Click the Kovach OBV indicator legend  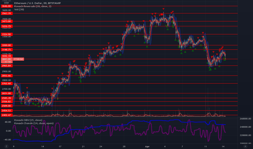click(28, 120)
